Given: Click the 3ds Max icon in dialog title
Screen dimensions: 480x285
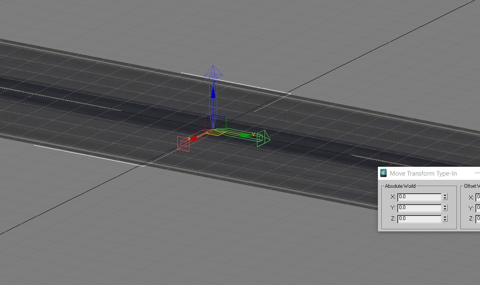Looking at the screenshot, I should 383,173.
